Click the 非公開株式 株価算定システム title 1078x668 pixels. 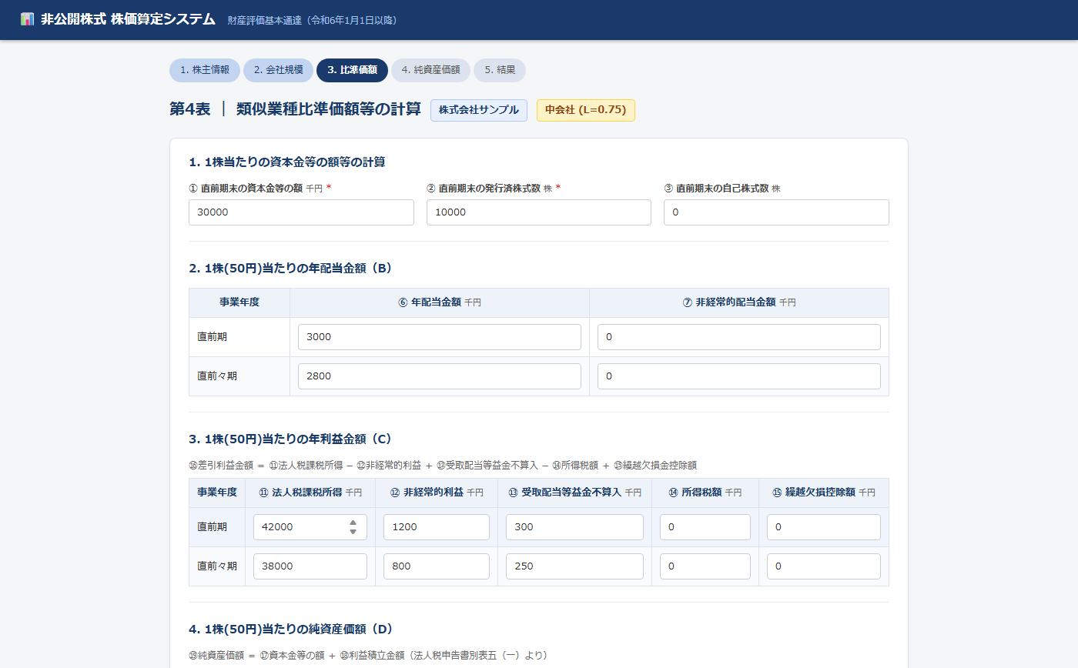pos(128,19)
